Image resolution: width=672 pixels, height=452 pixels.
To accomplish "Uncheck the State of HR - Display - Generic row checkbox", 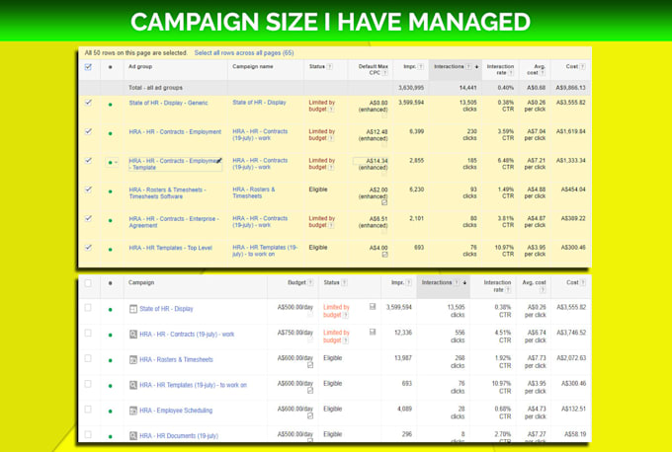I will [88, 103].
